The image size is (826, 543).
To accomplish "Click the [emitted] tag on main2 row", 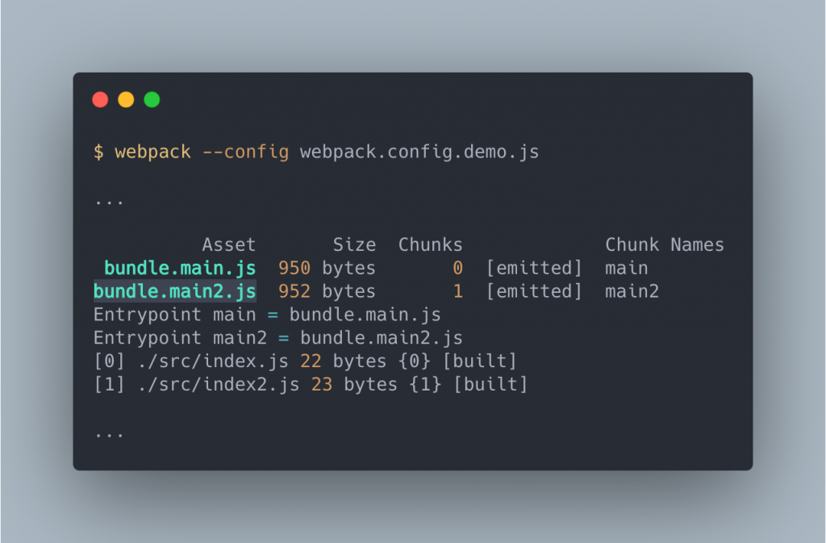I will click(534, 291).
